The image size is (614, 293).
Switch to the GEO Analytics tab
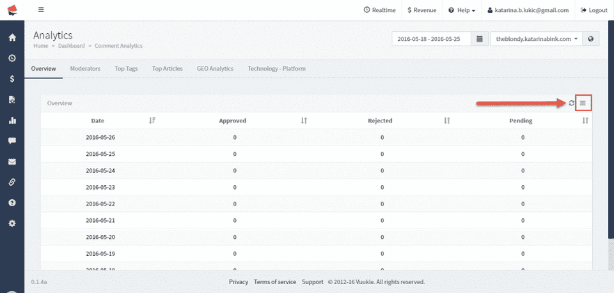click(215, 68)
